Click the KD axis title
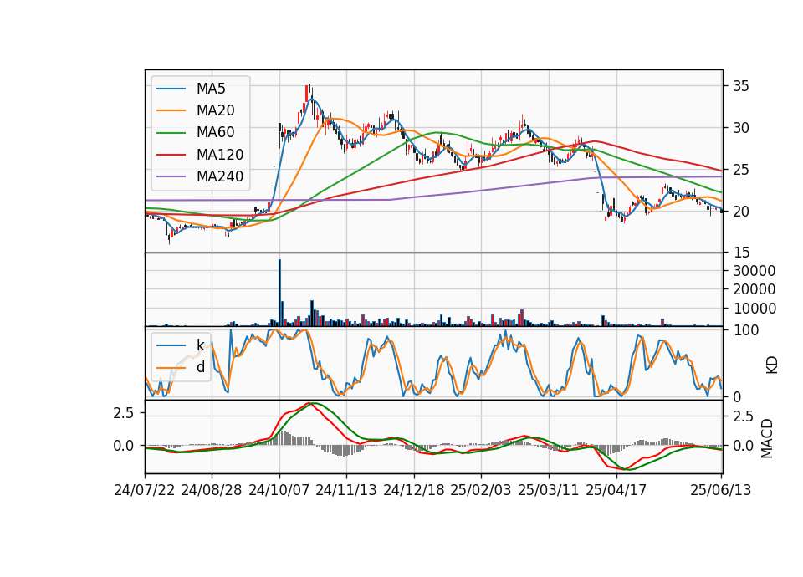Image resolution: width=803 pixels, height=577 pixels. (772, 365)
